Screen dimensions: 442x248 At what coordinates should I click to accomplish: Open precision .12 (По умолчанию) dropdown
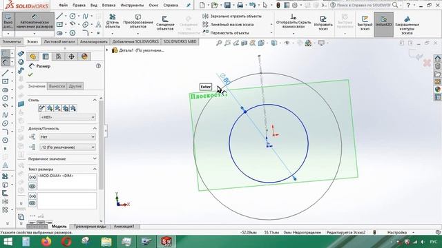pos(68,147)
